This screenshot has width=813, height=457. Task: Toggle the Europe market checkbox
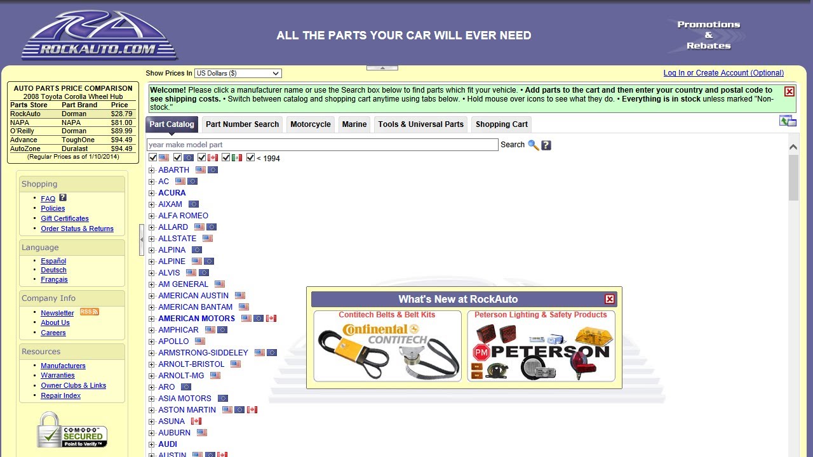tap(177, 157)
